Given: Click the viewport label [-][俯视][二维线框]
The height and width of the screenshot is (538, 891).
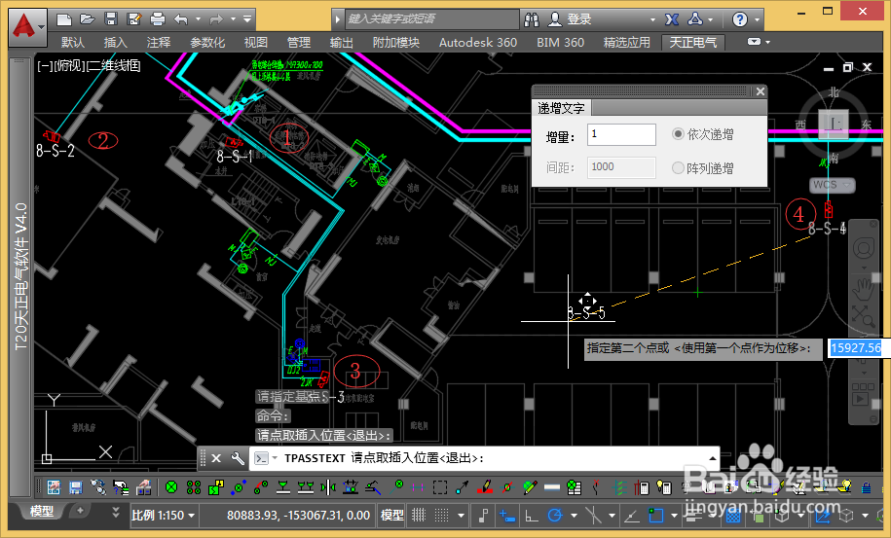Looking at the screenshot, I should point(89,65).
